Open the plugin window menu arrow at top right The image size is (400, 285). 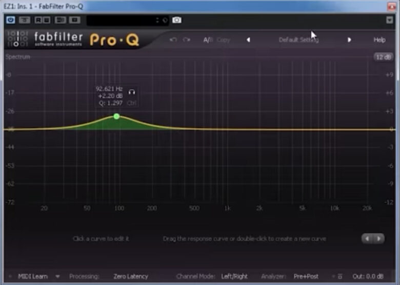[389, 20]
